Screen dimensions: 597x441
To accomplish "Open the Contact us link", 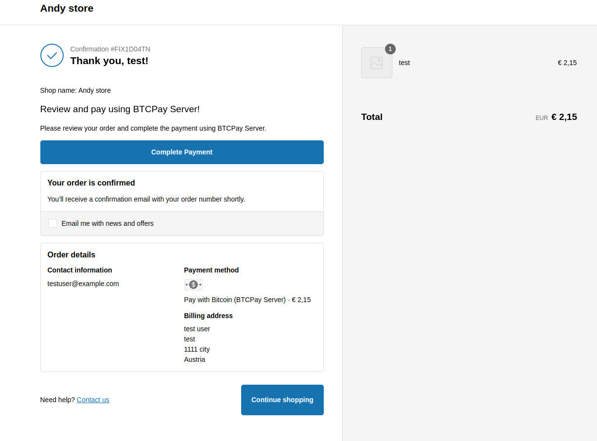I will pyautogui.click(x=93, y=400).
